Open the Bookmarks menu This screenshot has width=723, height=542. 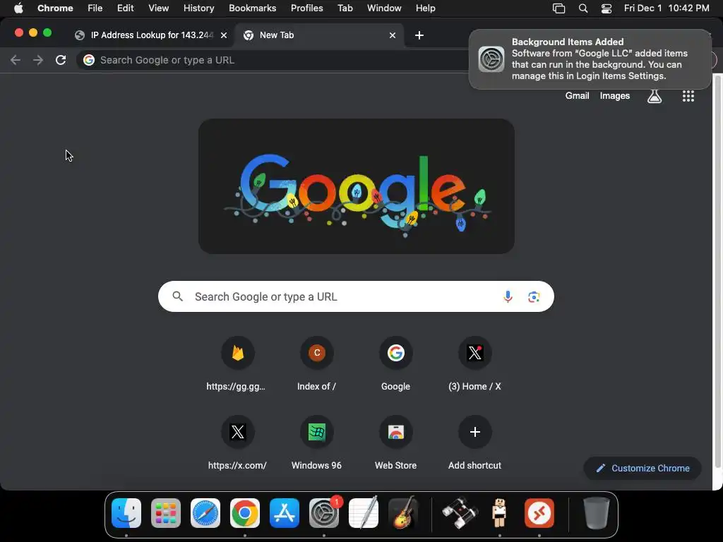(x=252, y=8)
